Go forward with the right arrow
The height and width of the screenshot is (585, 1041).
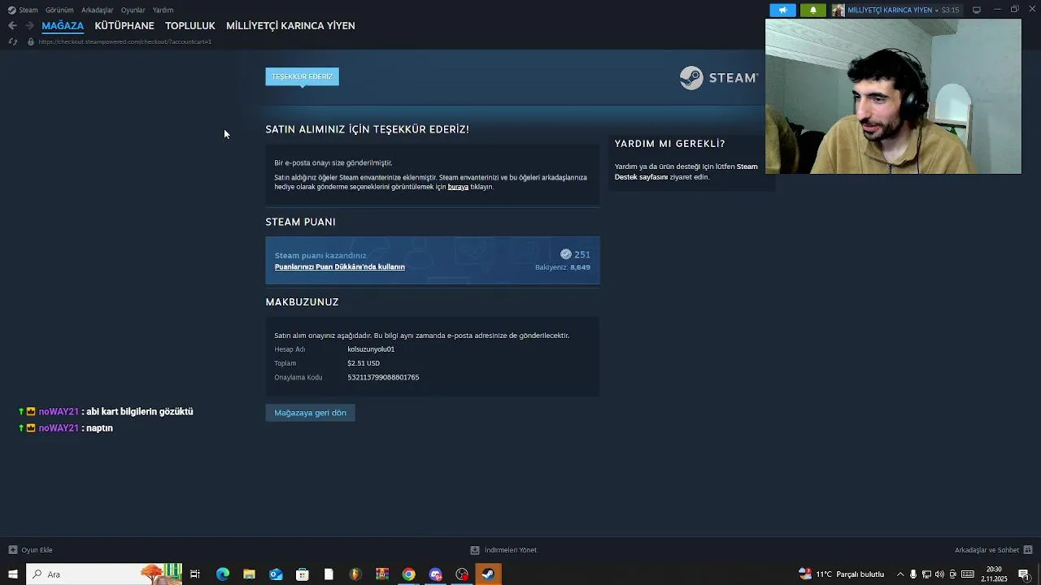(29, 26)
